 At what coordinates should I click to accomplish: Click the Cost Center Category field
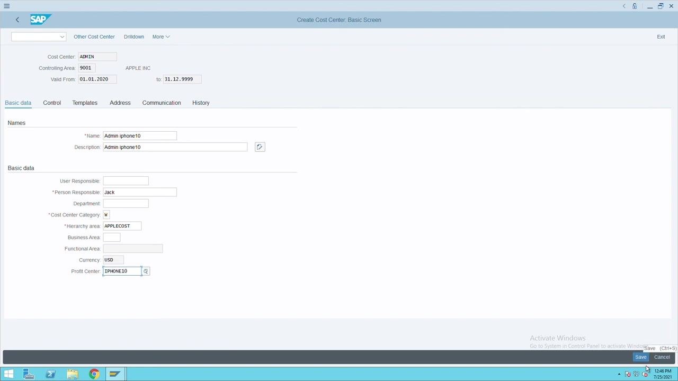106,215
